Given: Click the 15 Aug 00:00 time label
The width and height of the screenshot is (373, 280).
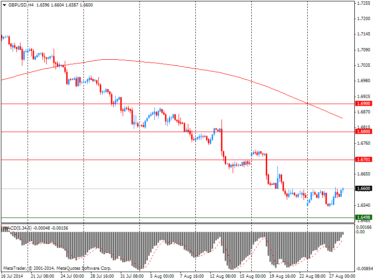Looking at the screenshot, I should [252, 276].
